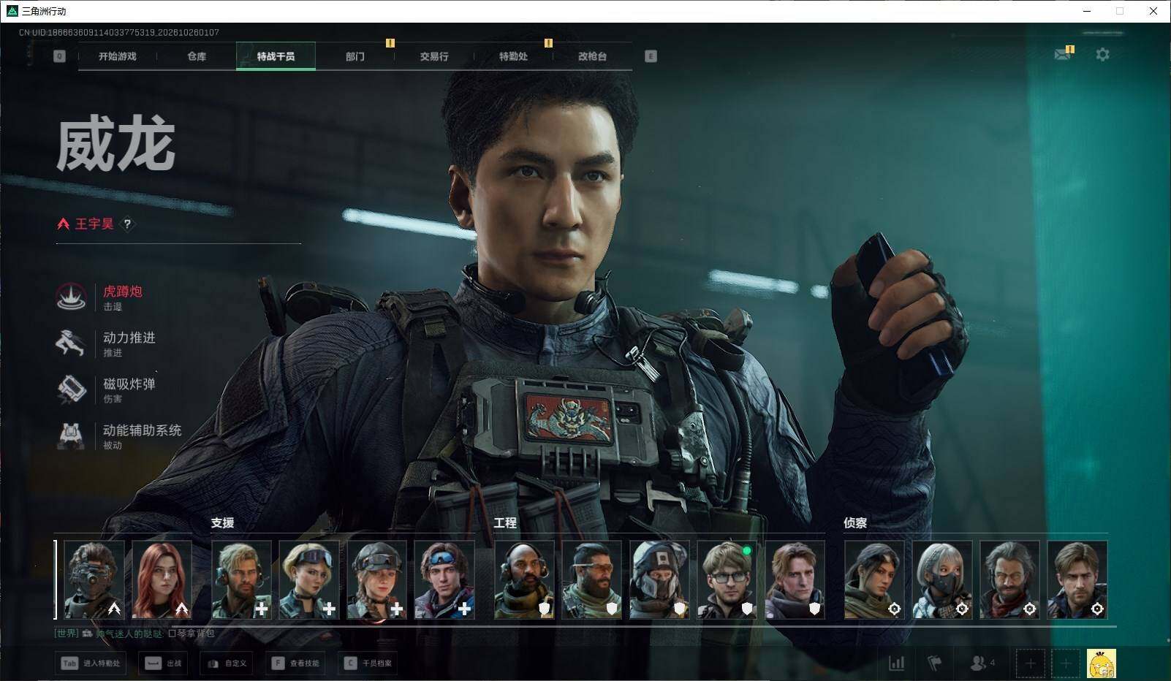Click the 干员档案 button
The image size is (1171, 681).
(368, 663)
